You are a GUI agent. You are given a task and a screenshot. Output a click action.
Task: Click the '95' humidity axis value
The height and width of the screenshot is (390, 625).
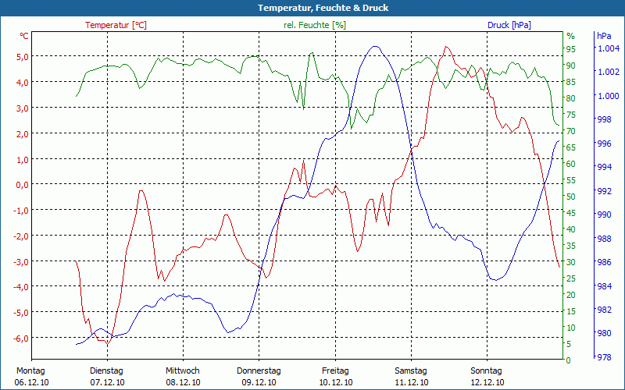(571, 49)
